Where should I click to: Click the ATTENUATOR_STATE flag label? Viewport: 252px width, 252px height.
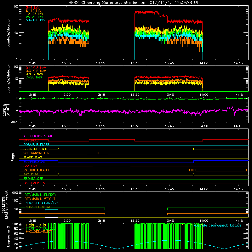[38, 136]
